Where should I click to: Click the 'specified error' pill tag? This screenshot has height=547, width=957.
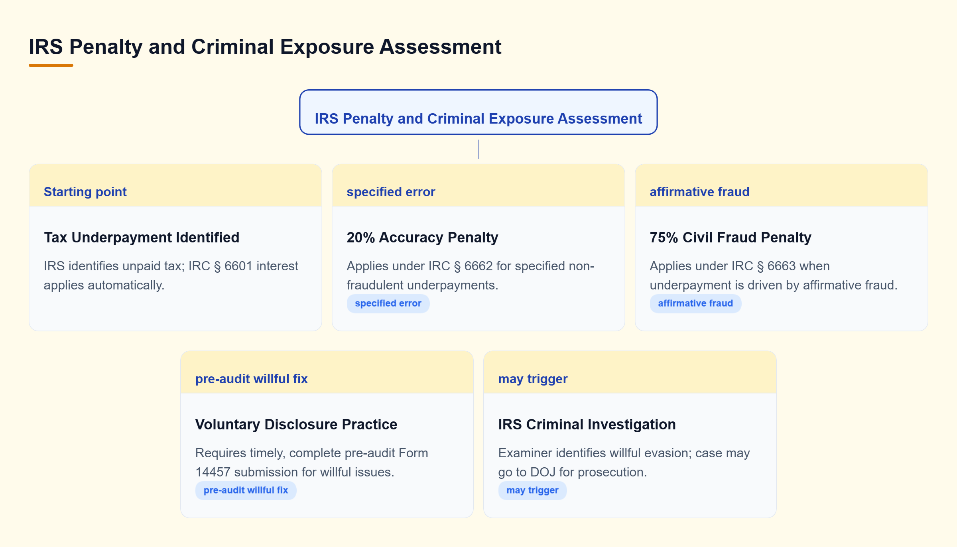[x=388, y=303]
